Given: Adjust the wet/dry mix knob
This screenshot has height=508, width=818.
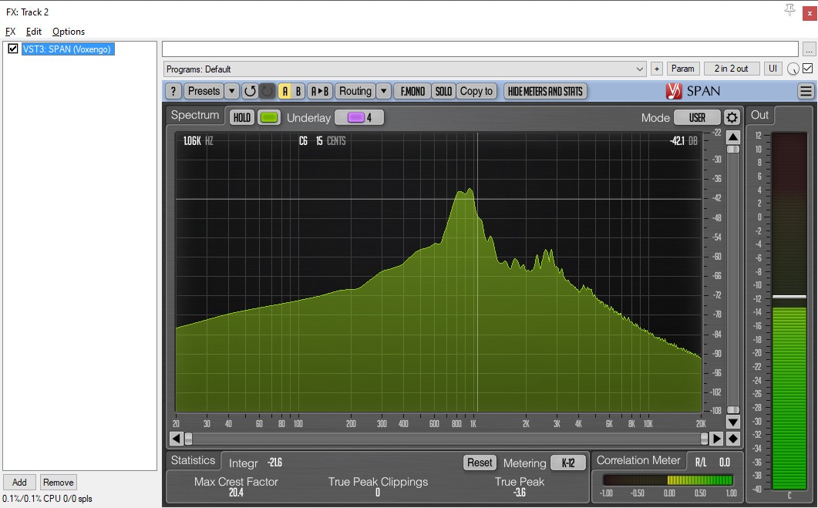Looking at the screenshot, I should (x=793, y=69).
